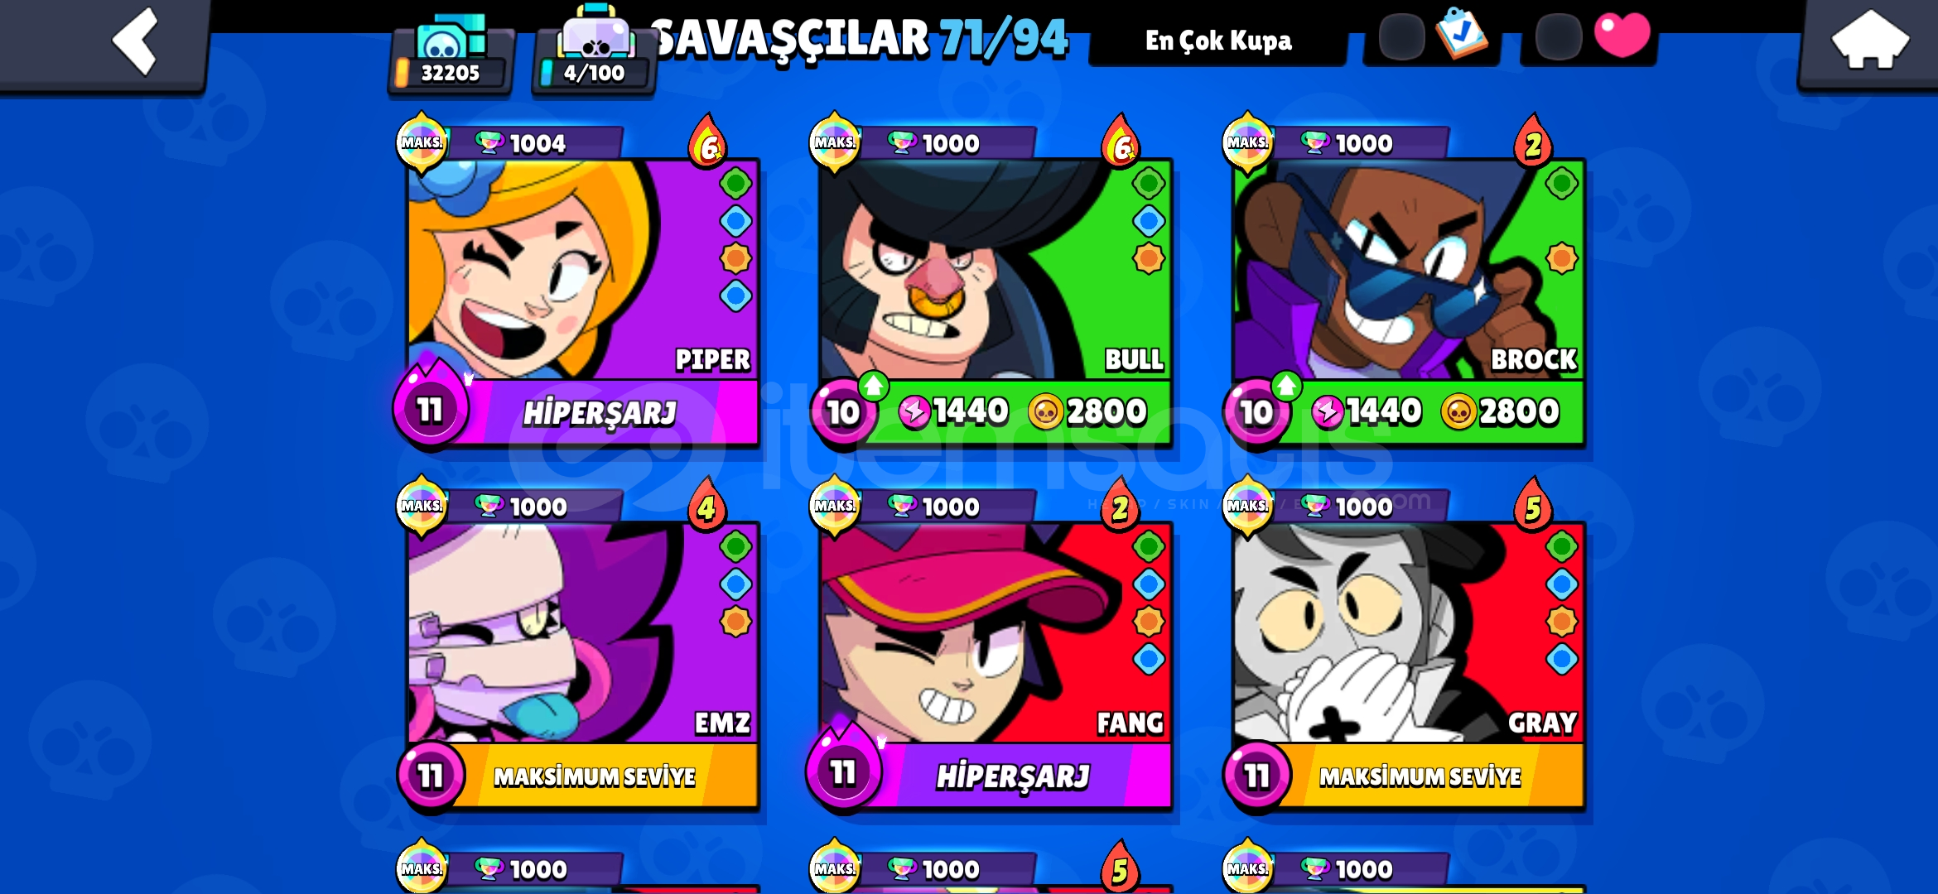Click Brock's green upgrade arrow icon
The height and width of the screenshot is (894, 1938).
(x=1286, y=386)
